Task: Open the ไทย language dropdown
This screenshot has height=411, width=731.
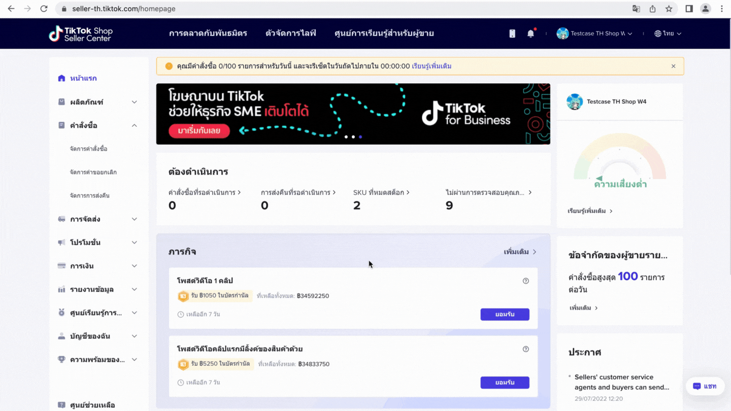Action: (668, 33)
